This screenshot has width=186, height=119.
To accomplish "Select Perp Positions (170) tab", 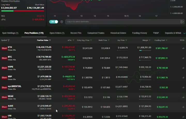I will point(34,33).
